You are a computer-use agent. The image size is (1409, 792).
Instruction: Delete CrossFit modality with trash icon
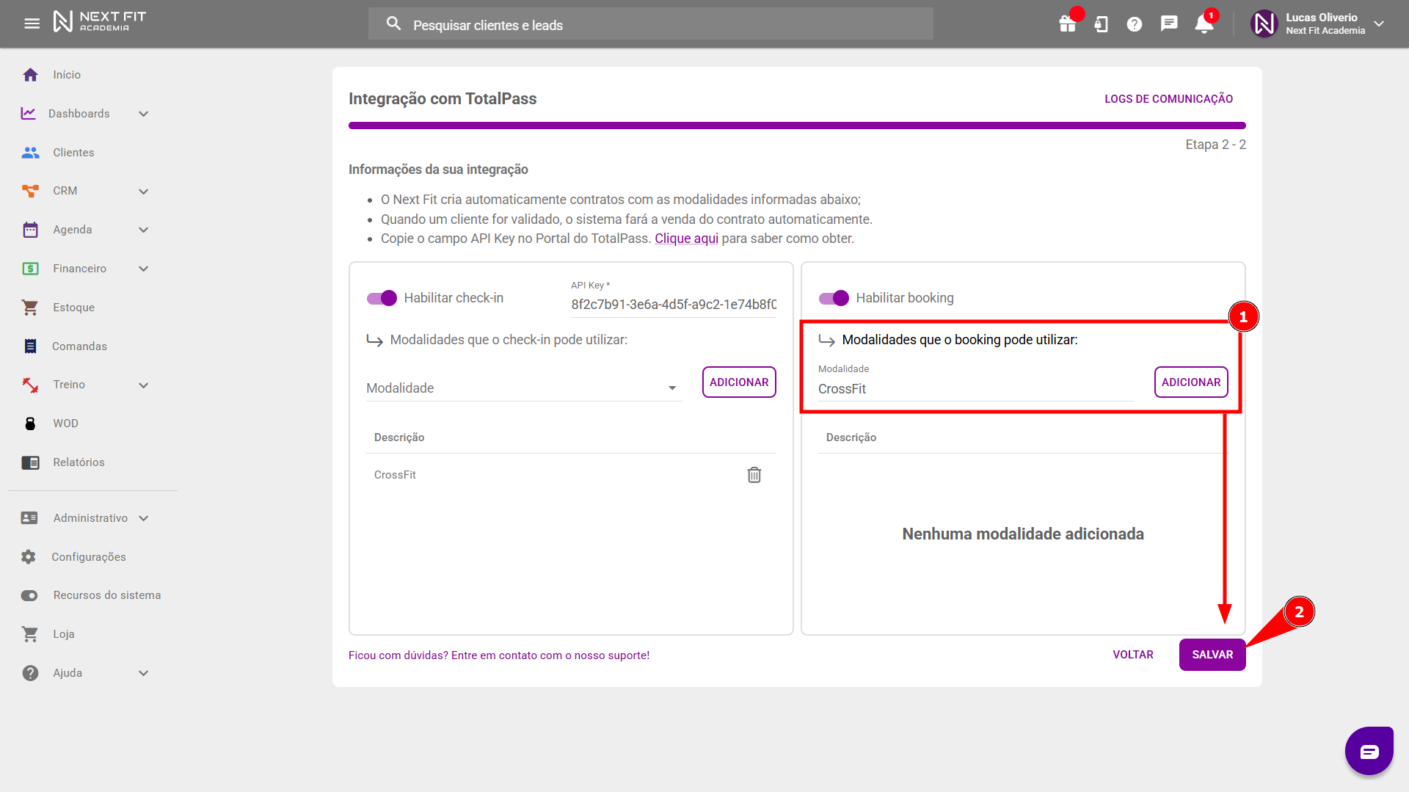[754, 475]
